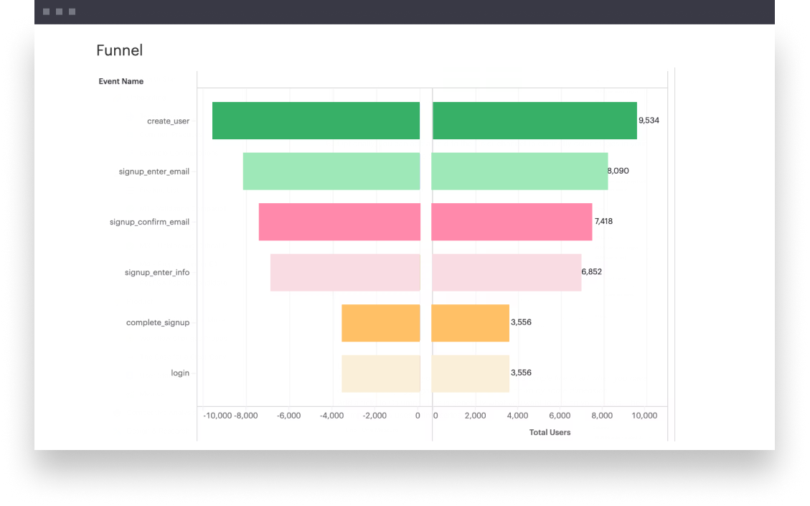Select the login row label

180,373
